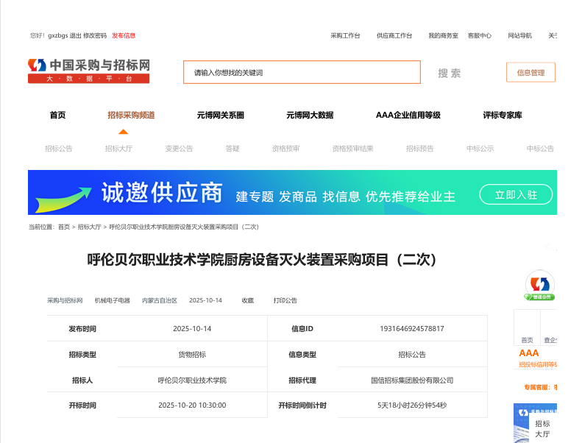
Task: Switch to the 招标采购频道 tab
Action: (131, 115)
